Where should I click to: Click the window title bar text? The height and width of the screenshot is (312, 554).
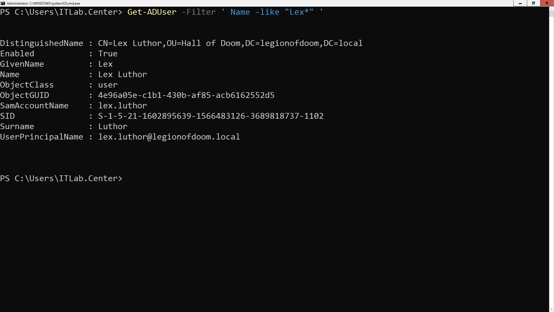pos(43,3)
